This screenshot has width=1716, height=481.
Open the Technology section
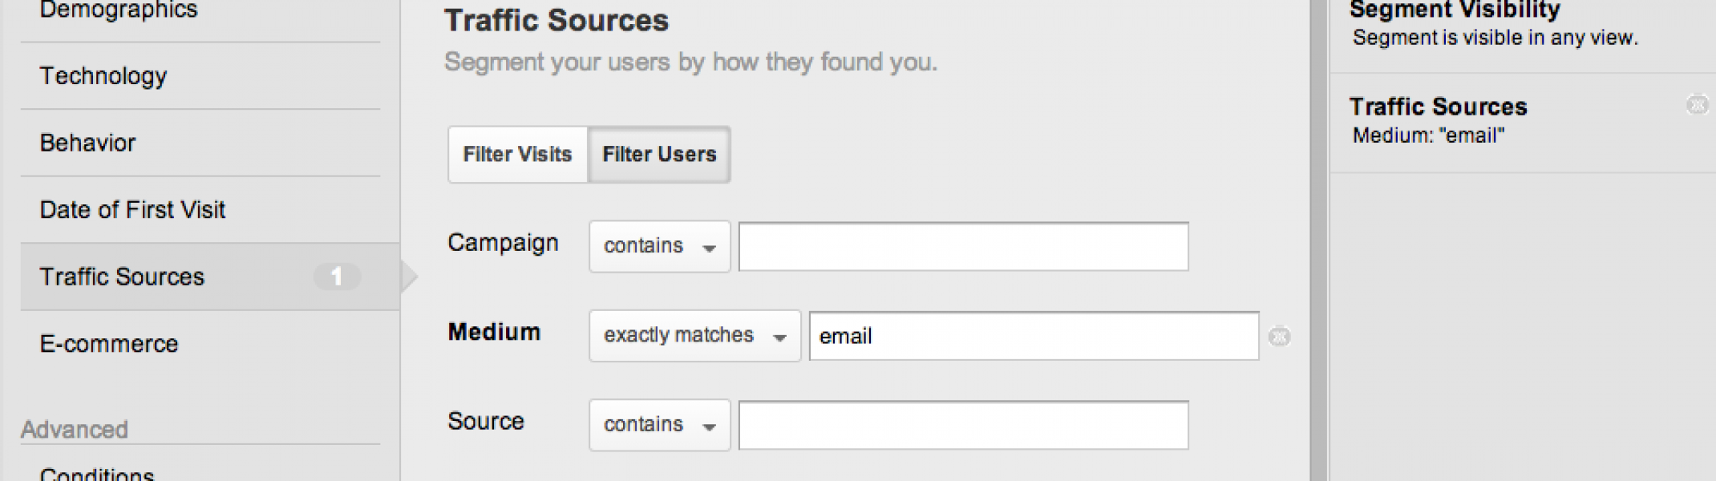pos(103,76)
